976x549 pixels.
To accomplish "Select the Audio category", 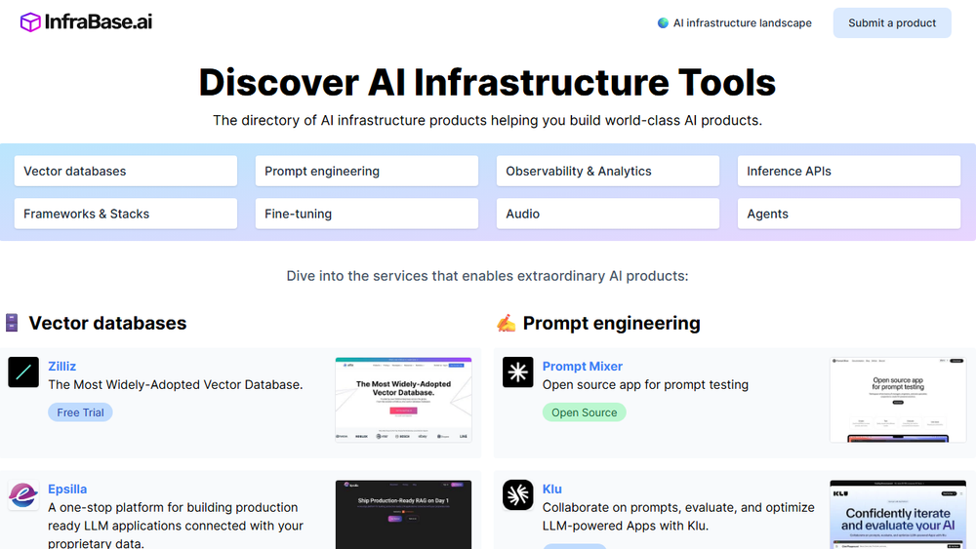I will tap(608, 214).
